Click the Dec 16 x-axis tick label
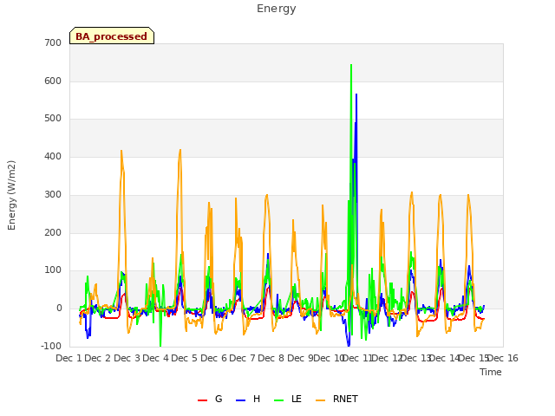This screenshot has height=416, width=555. coord(503,358)
